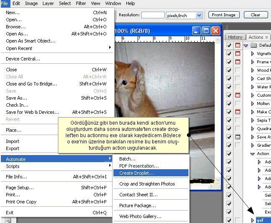Open the Scripts submenu

pyautogui.click(x=56, y=166)
